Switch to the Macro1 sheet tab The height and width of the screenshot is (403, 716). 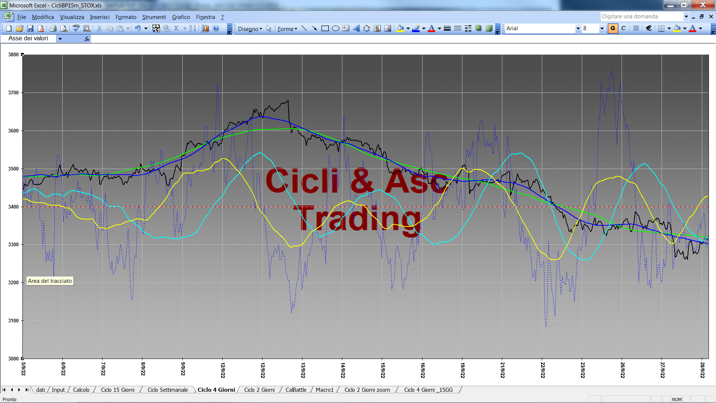pyautogui.click(x=324, y=390)
